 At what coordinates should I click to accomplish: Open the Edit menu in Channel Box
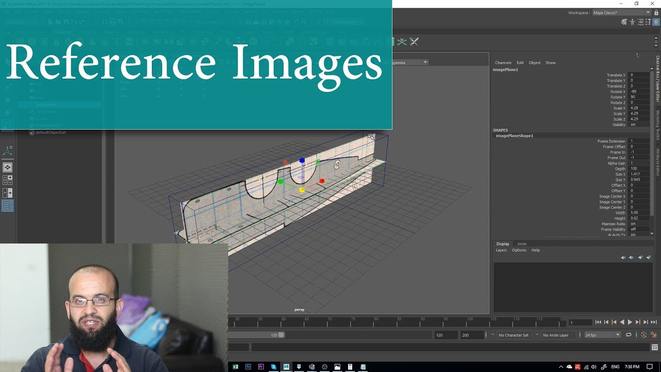click(520, 63)
